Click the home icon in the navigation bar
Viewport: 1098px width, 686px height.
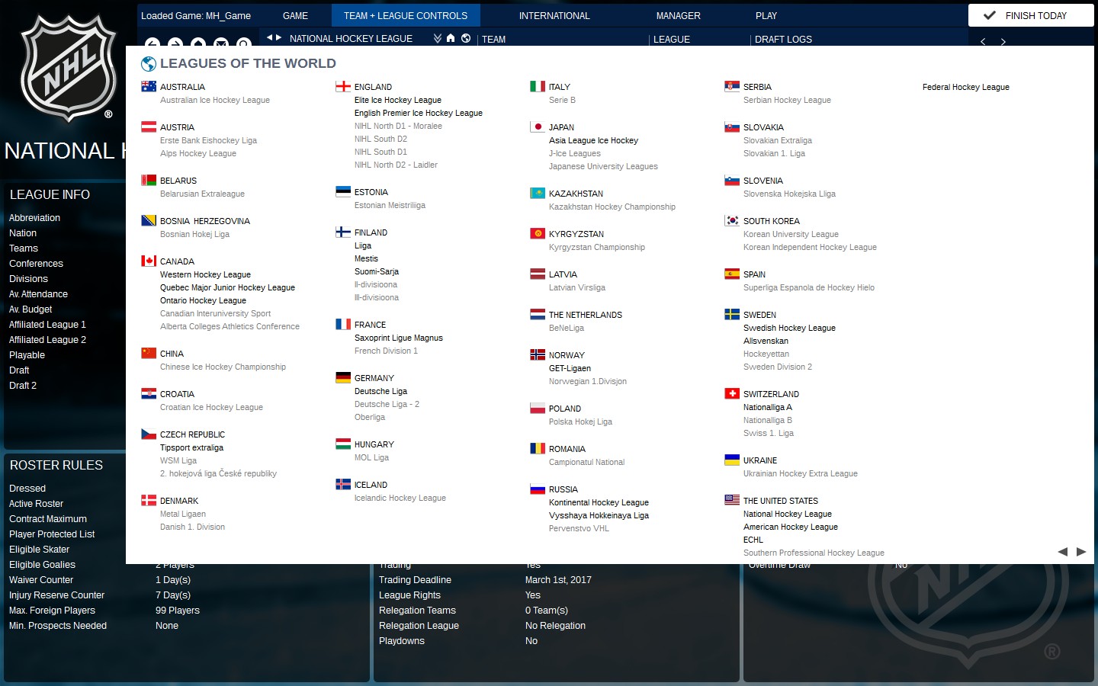tap(451, 39)
